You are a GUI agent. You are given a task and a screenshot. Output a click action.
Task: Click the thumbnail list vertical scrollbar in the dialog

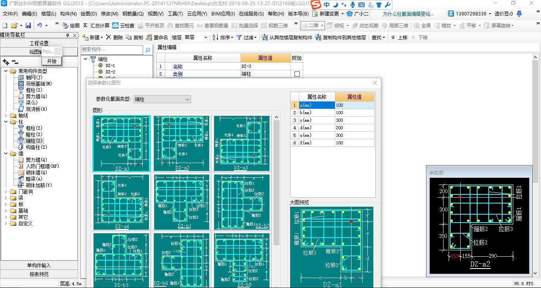276,182
